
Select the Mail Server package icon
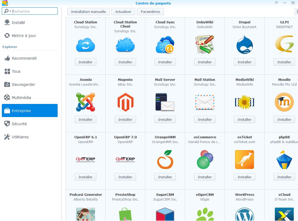[x=165, y=102]
